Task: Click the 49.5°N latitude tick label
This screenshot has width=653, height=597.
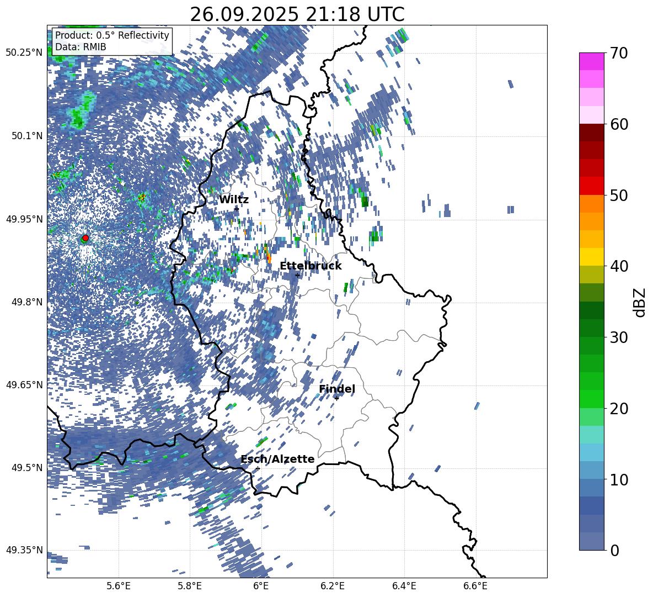Action: click(x=26, y=467)
